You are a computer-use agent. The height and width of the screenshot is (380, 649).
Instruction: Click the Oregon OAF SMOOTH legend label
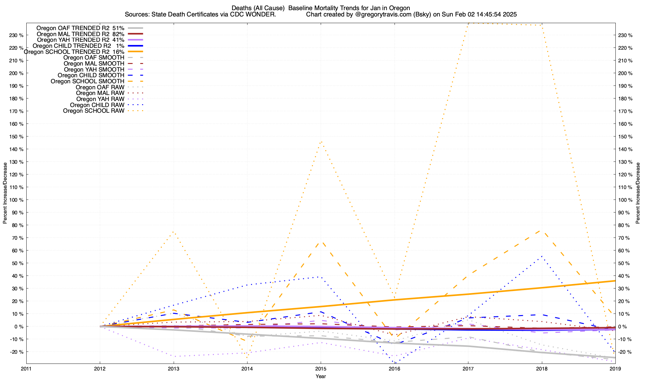pyautogui.click(x=93, y=58)
